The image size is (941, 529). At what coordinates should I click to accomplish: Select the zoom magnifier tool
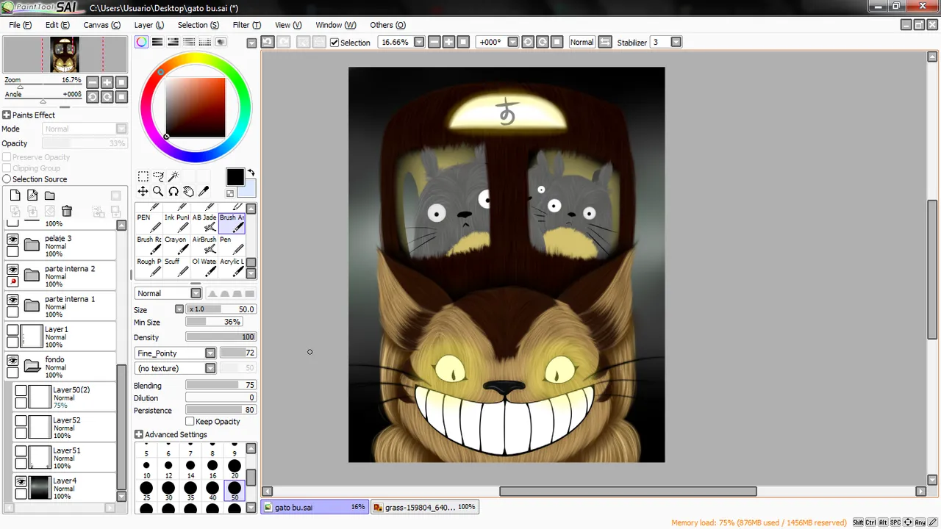158,191
